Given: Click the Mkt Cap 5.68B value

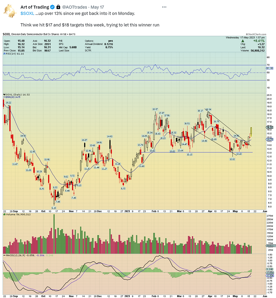Looking at the screenshot, I should [73, 47].
